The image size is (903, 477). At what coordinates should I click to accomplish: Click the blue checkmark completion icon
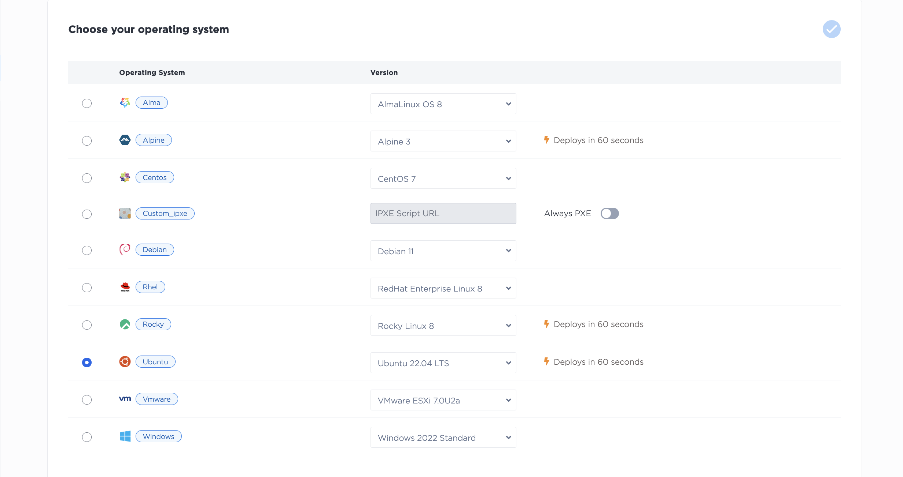pos(832,29)
